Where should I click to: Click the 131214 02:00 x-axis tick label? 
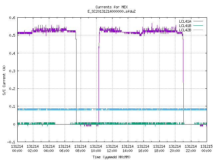tap(33, 149)
